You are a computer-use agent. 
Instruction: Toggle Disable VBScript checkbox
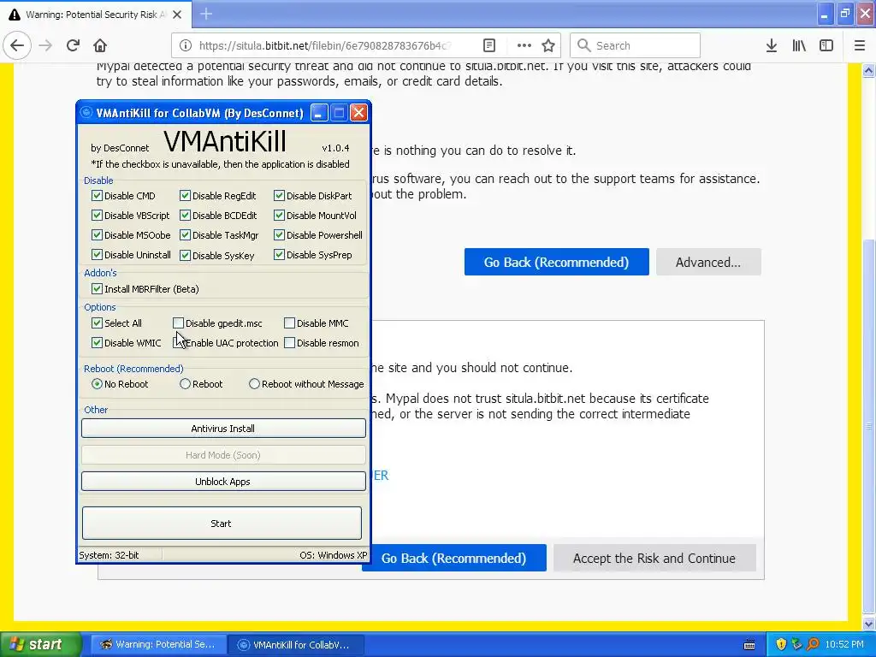(x=97, y=215)
